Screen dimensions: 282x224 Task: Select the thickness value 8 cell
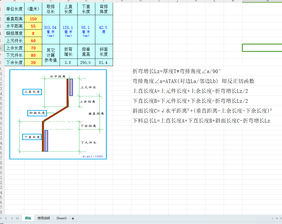[x=33, y=33]
